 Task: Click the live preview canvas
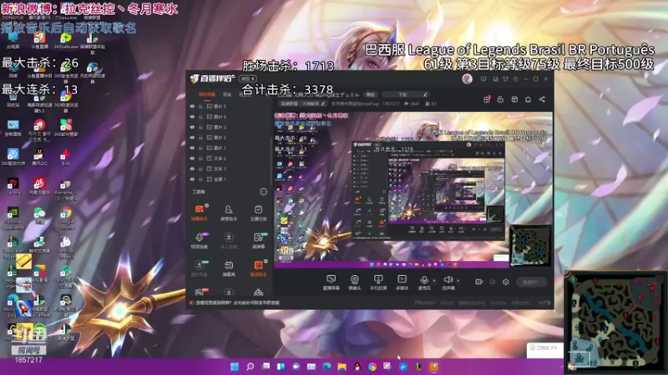point(412,190)
